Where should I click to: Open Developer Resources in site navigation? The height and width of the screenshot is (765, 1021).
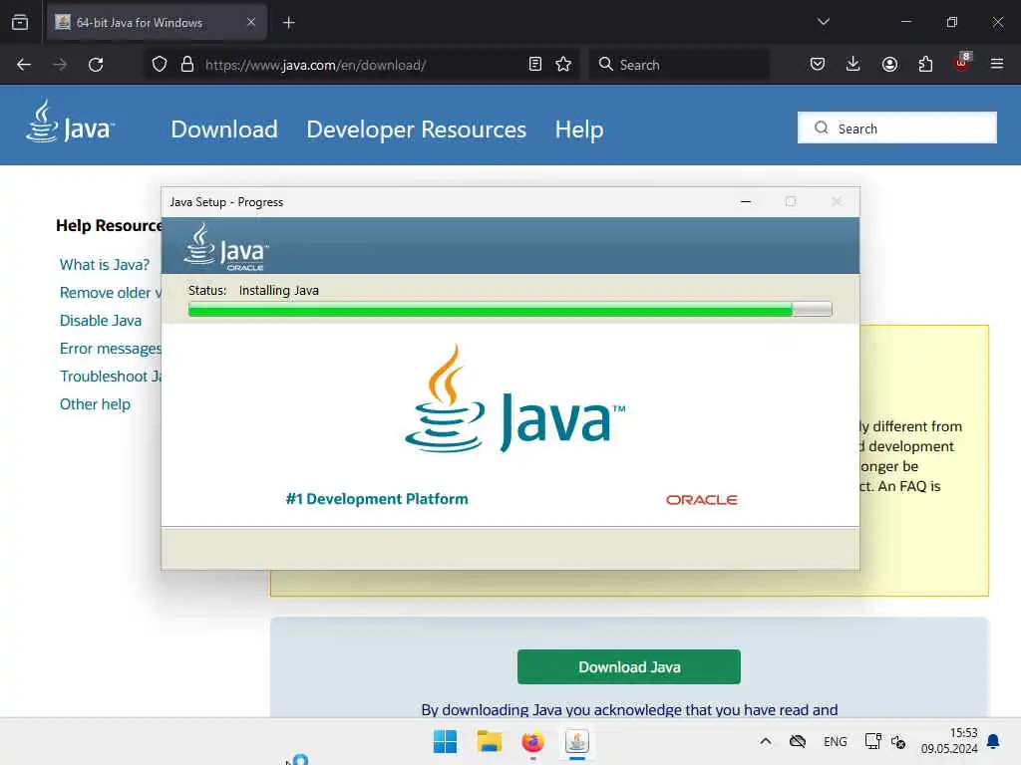tap(416, 129)
